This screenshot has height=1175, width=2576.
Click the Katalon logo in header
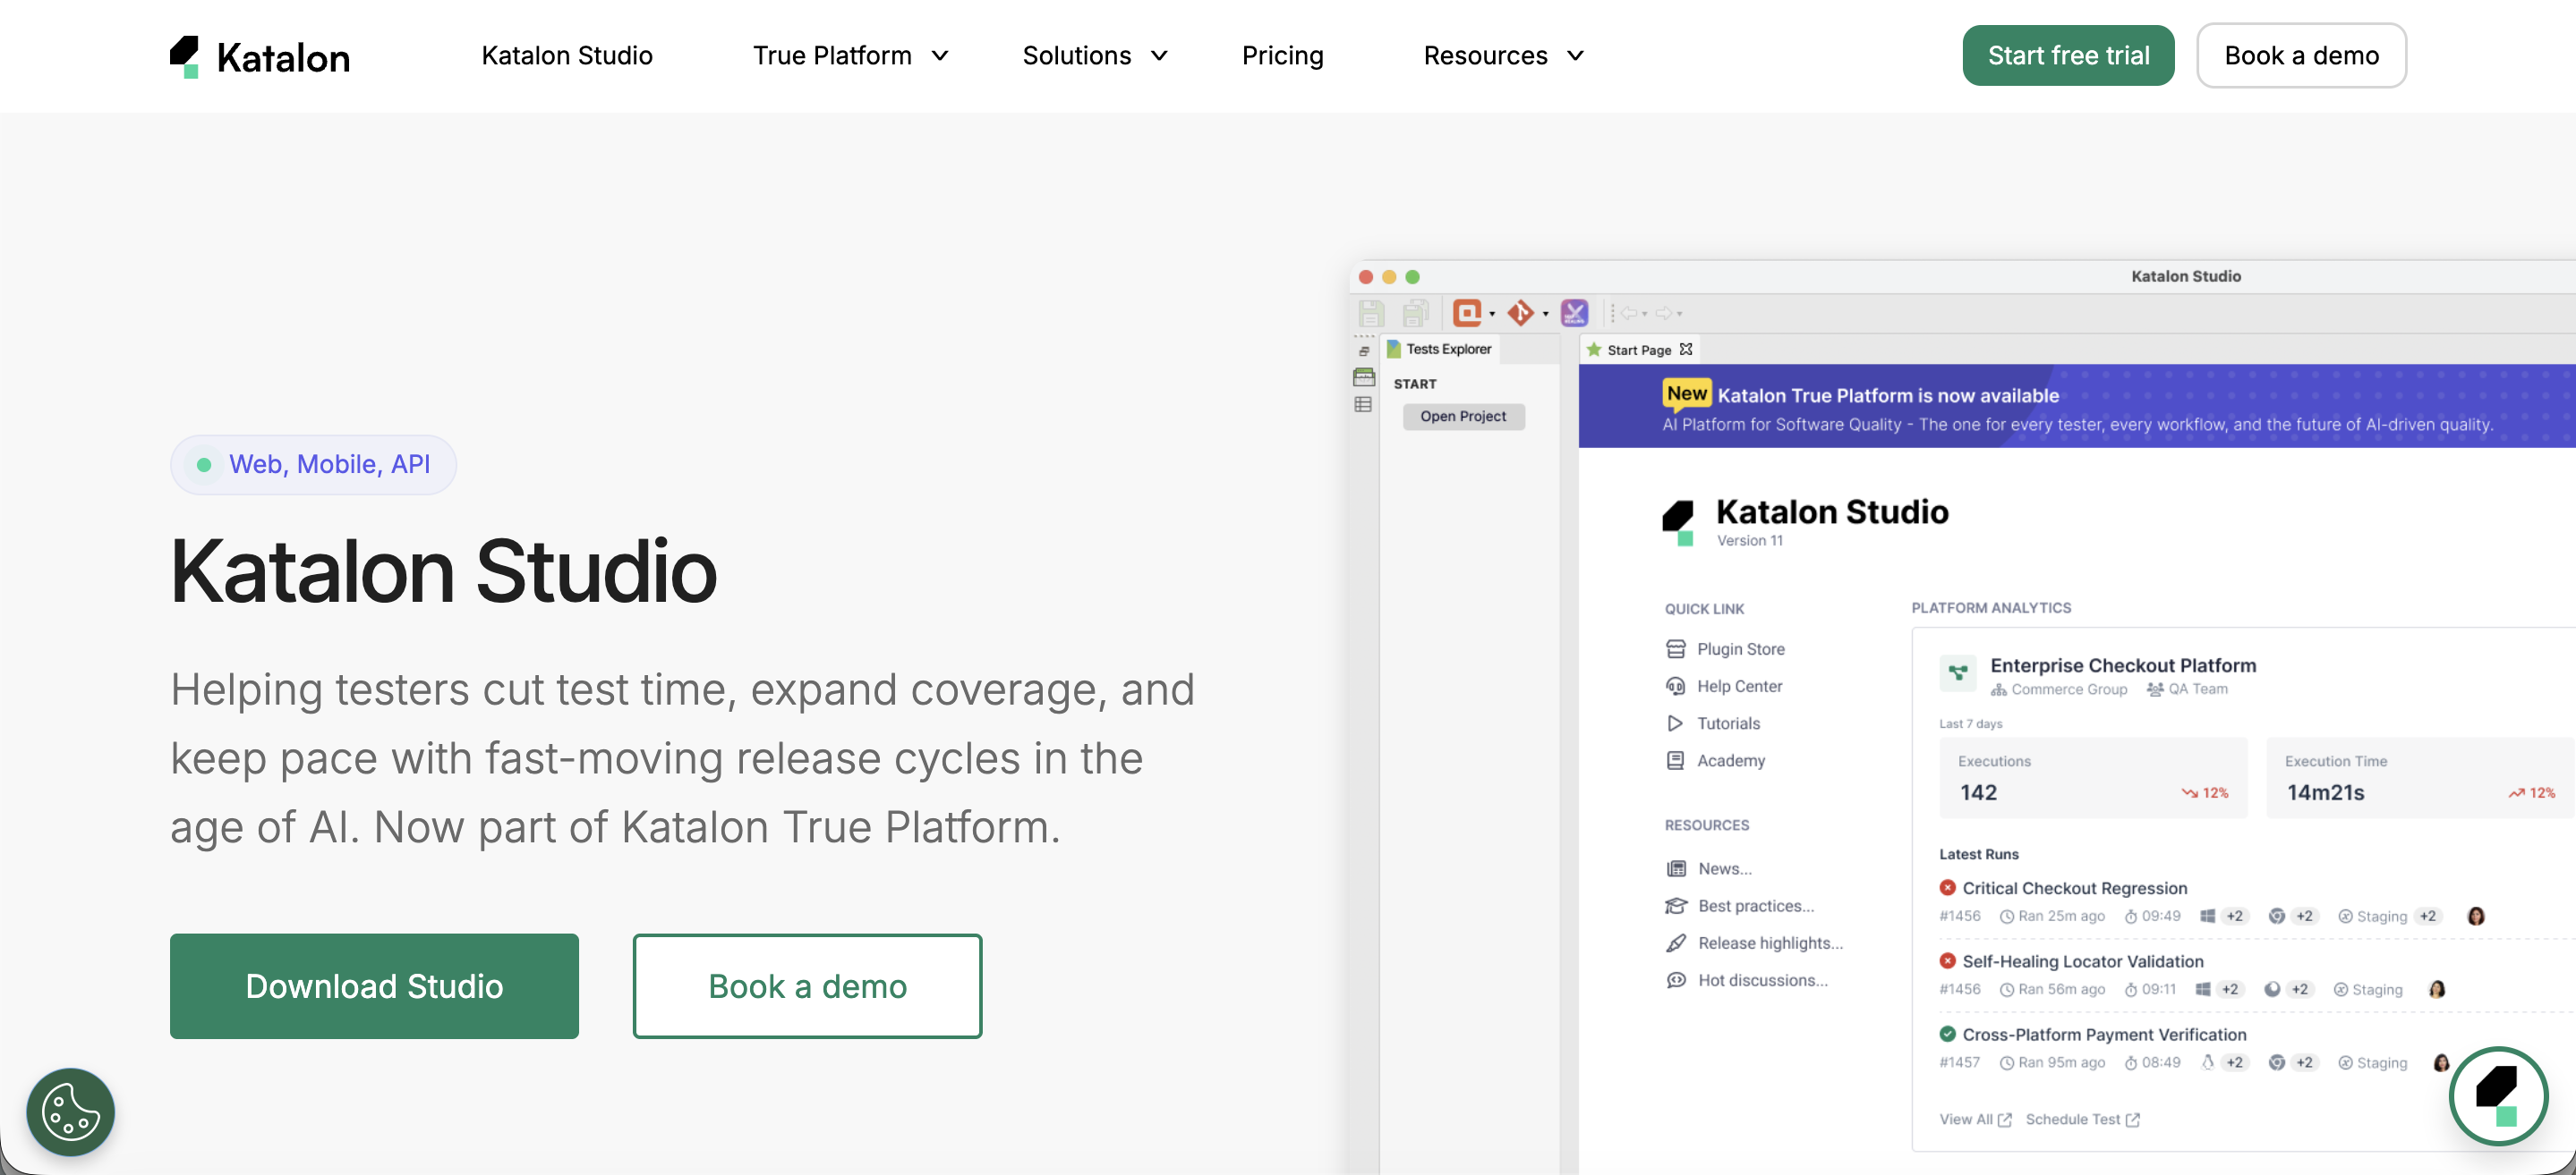[x=259, y=57]
